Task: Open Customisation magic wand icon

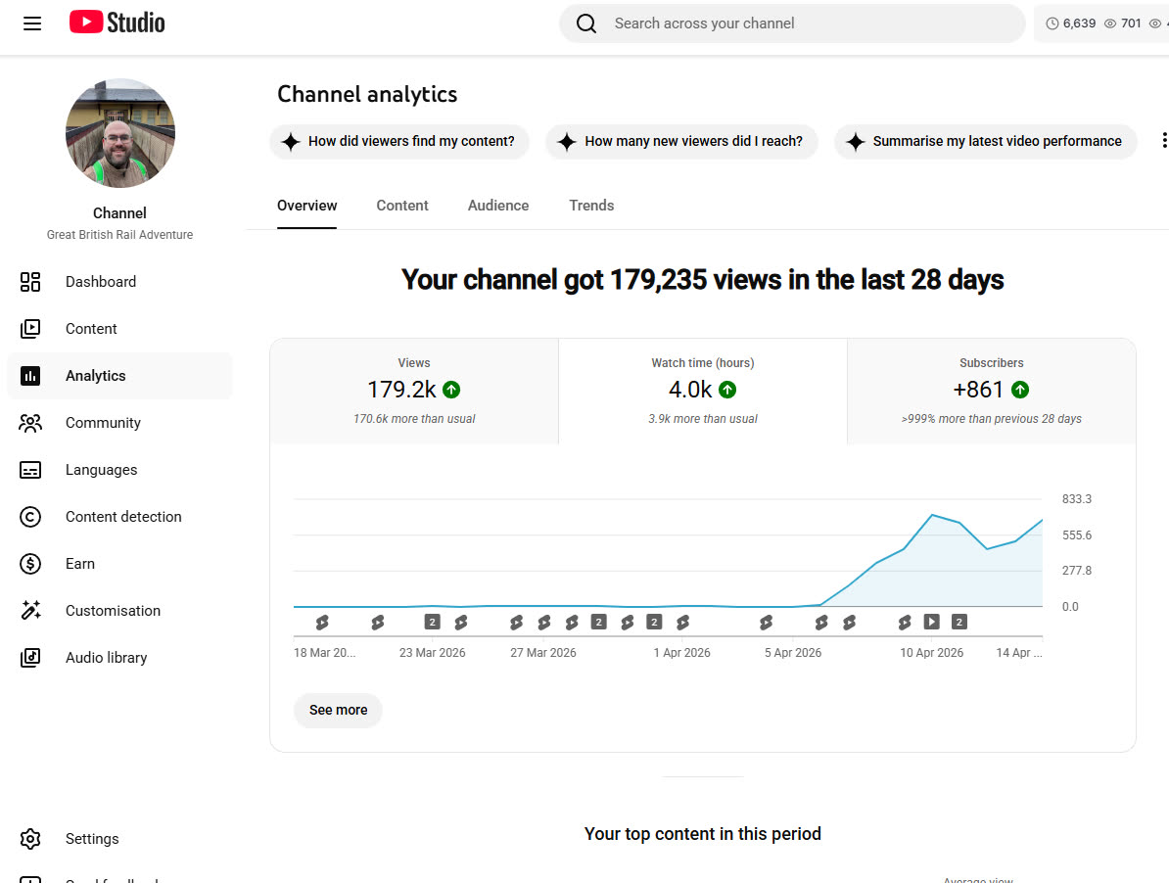Action: (x=30, y=610)
